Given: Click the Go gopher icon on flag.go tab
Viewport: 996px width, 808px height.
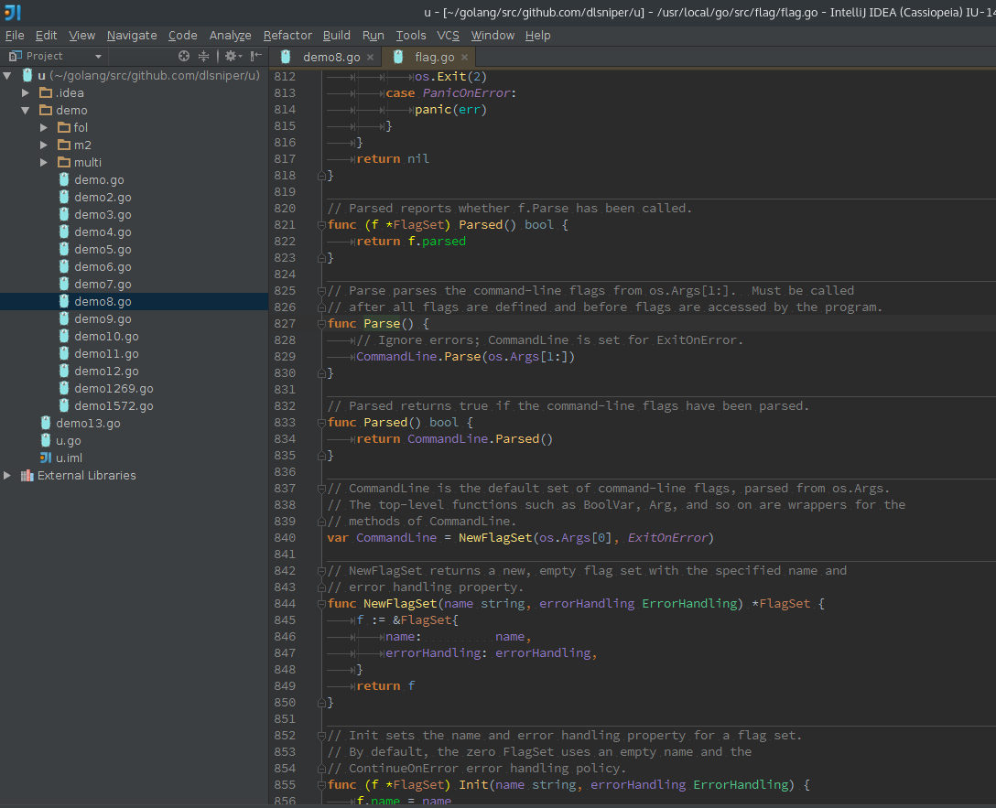Looking at the screenshot, I should click(397, 56).
